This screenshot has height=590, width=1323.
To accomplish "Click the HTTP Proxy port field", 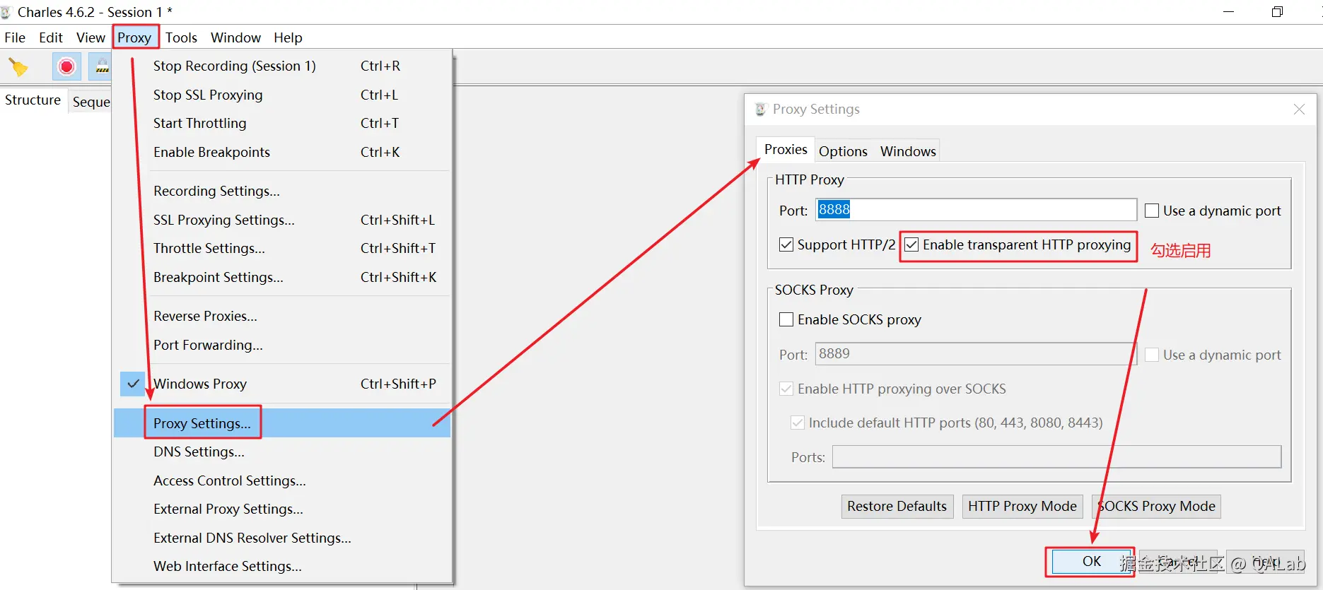I will [976, 210].
